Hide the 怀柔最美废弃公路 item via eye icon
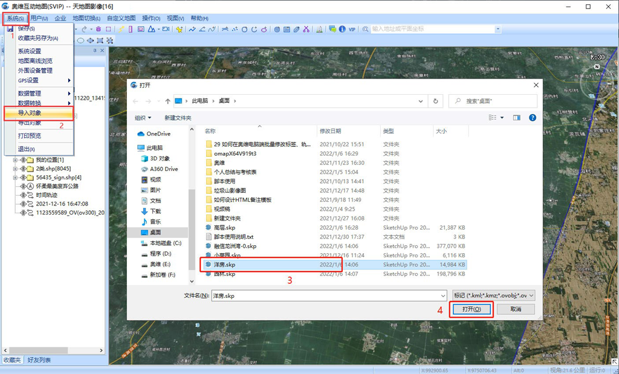Viewport: 619px width, 374px height. pos(23,186)
